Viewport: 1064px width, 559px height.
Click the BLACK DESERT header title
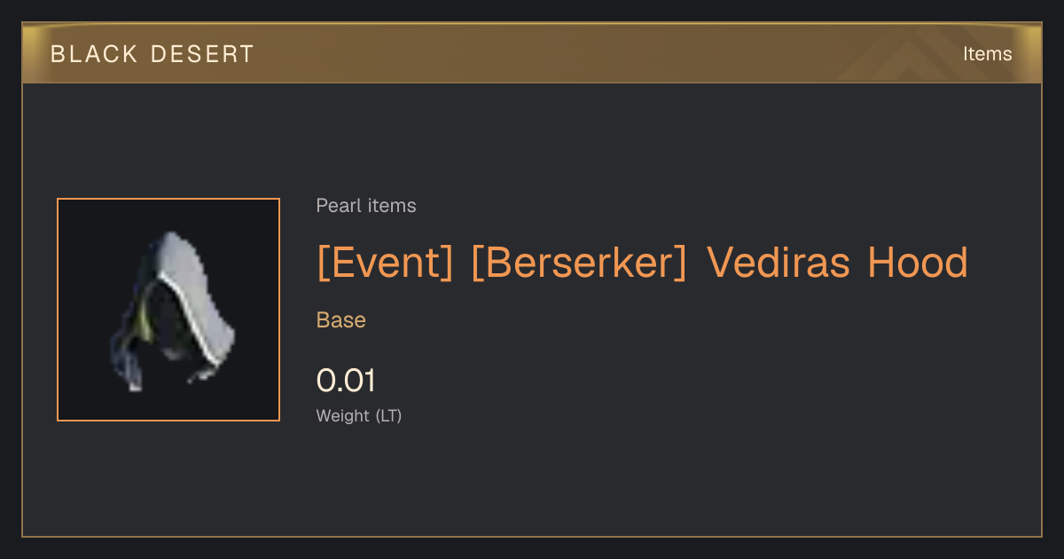[x=153, y=54]
